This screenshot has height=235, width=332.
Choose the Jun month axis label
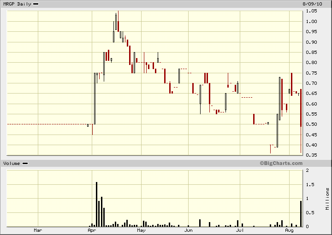pyautogui.click(x=188, y=229)
